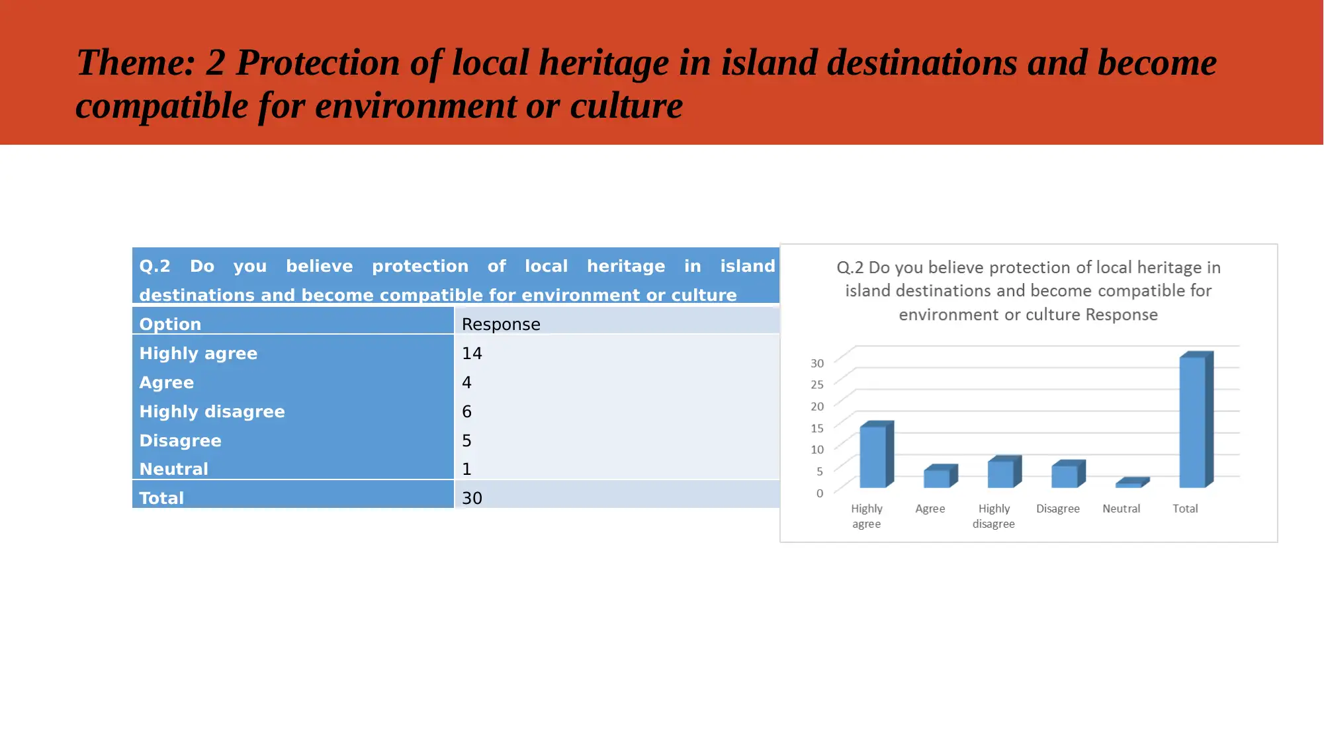The width and height of the screenshot is (1324, 744).
Task: Click the 'Agree' axis label under the chart
Action: 930,509
